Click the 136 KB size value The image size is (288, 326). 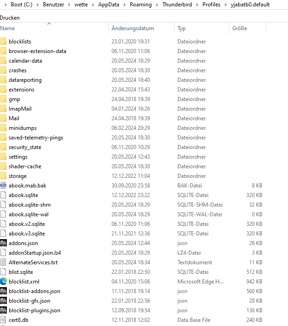(254, 310)
